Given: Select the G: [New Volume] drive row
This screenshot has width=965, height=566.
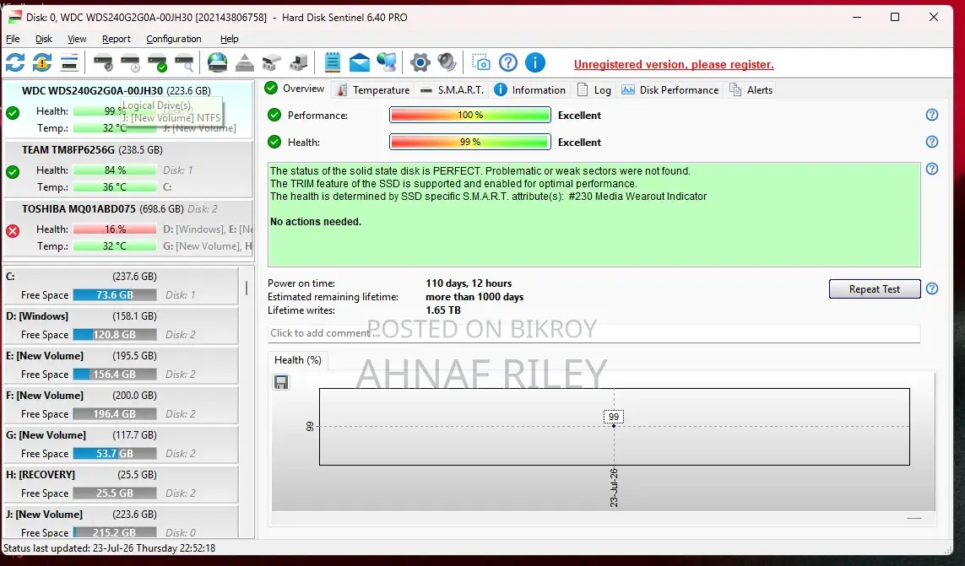Looking at the screenshot, I should pos(121,445).
